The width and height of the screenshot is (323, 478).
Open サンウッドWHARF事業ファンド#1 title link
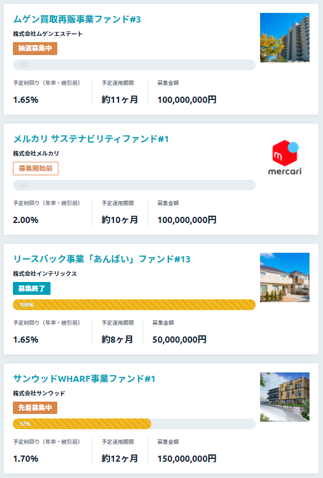(x=84, y=379)
